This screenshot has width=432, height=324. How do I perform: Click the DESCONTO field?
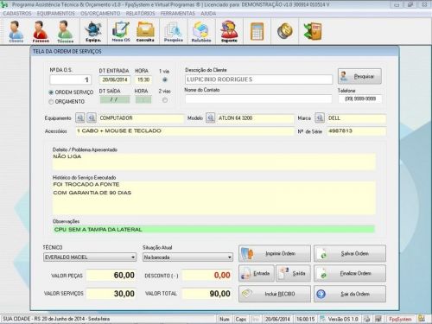click(x=207, y=276)
